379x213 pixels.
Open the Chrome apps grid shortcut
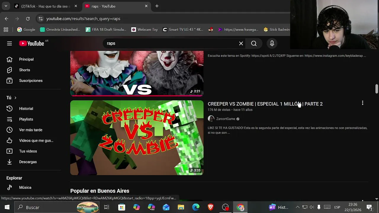click(x=6, y=30)
